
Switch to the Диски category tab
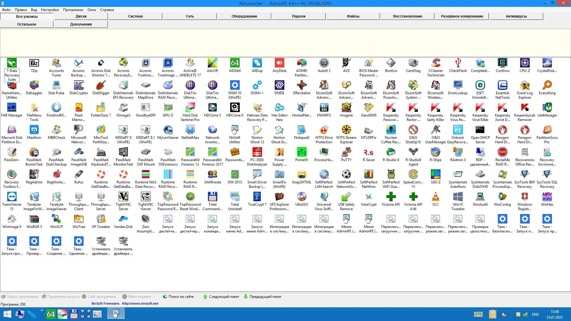pos(81,16)
